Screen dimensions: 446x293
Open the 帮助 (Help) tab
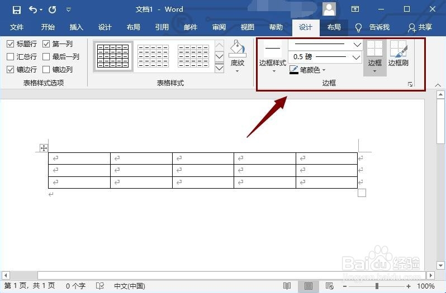(x=276, y=27)
